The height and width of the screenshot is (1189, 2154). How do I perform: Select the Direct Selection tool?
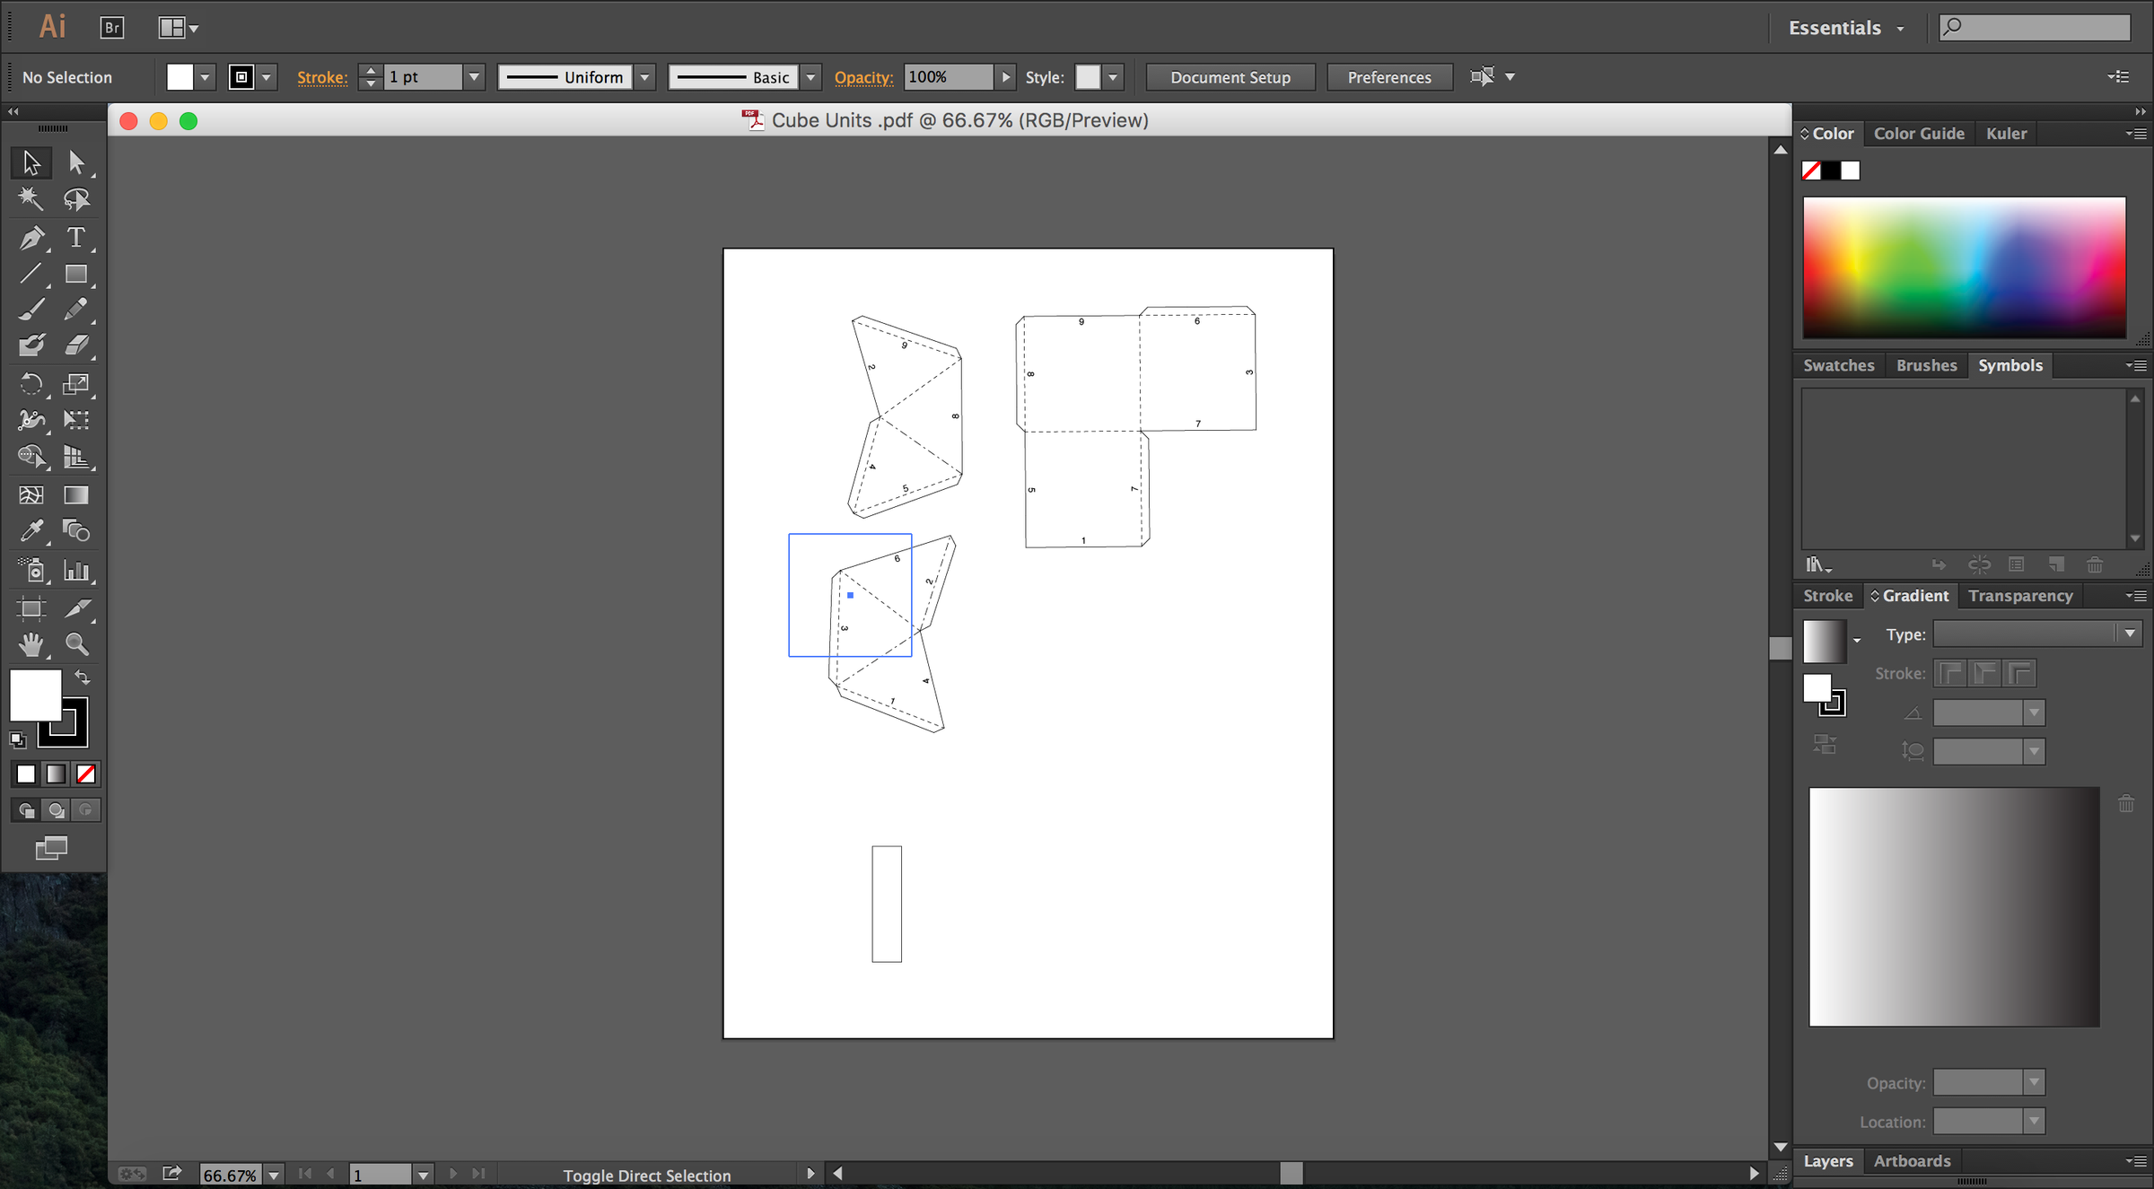coord(76,162)
